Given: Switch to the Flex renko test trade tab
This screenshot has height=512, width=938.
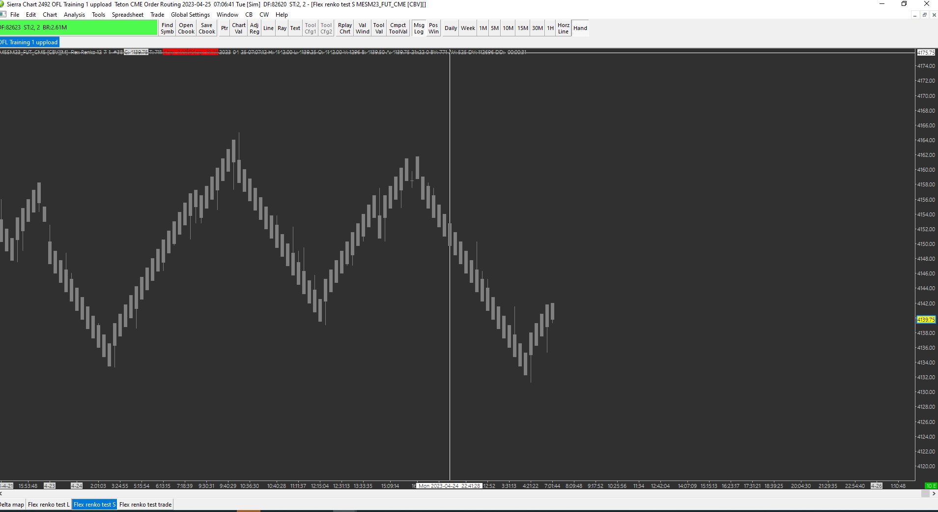Looking at the screenshot, I should coord(145,505).
